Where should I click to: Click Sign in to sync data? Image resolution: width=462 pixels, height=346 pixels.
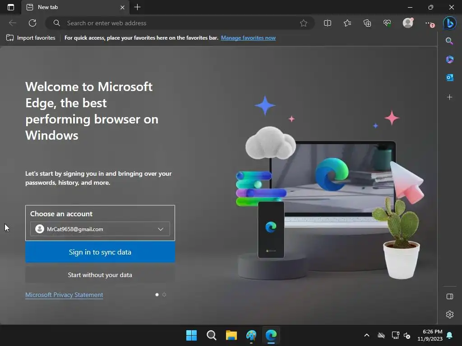[100, 252]
